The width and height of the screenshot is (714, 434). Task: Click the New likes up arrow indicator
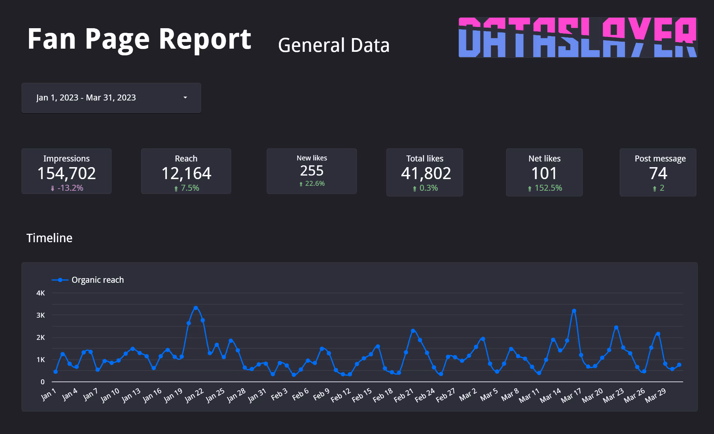(x=301, y=184)
